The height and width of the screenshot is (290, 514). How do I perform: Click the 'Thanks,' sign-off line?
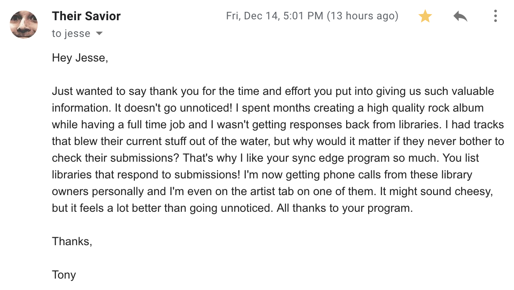point(72,242)
